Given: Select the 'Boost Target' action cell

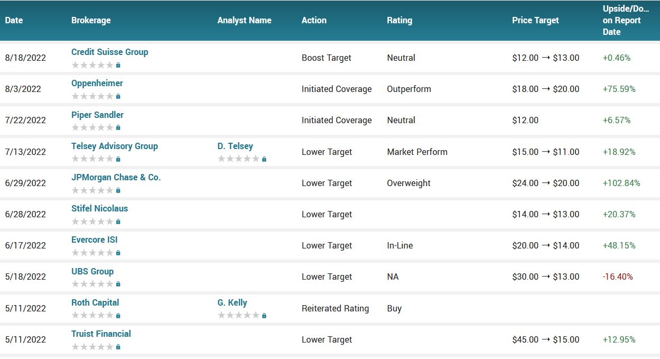Looking at the screenshot, I should (x=327, y=58).
